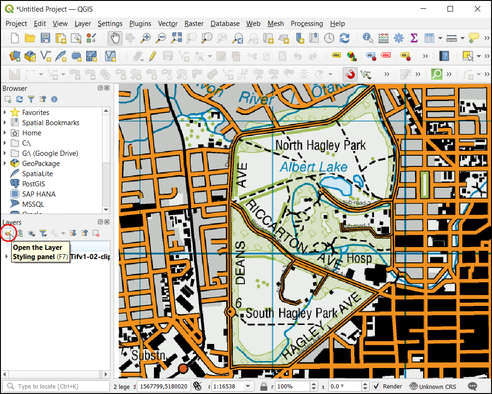Open the Raster menu

coord(194,24)
